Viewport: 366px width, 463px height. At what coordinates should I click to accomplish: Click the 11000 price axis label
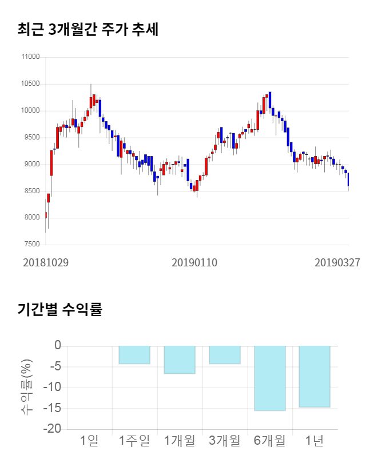click(30, 57)
